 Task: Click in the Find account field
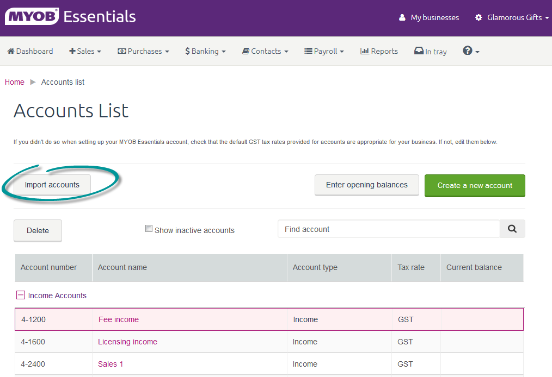388,229
